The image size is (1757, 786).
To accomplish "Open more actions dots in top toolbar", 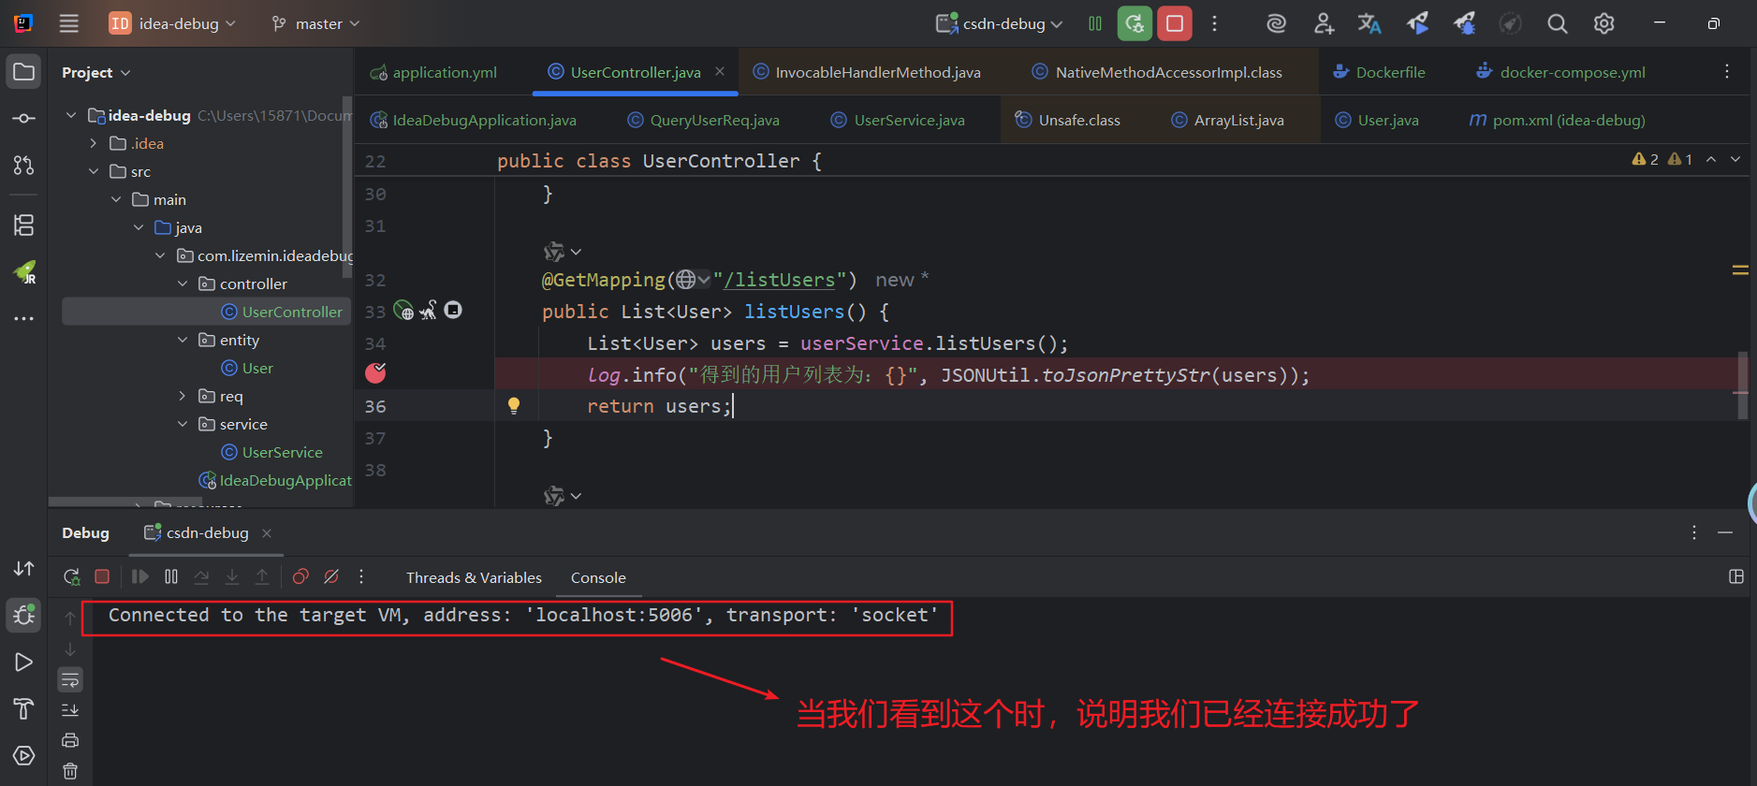I will click(1215, 23).
